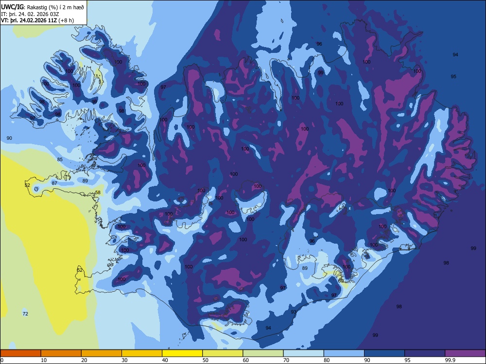
Task: Click the orange 10–20 legend swatch
Action: point(61,353)
